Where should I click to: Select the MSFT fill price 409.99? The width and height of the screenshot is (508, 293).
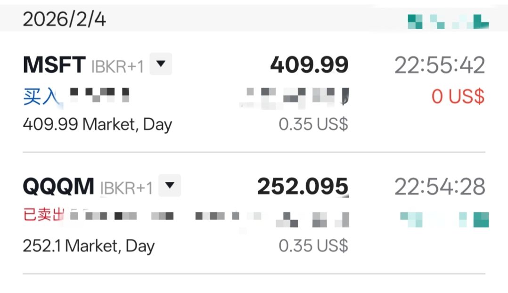[x=309, y=65]
